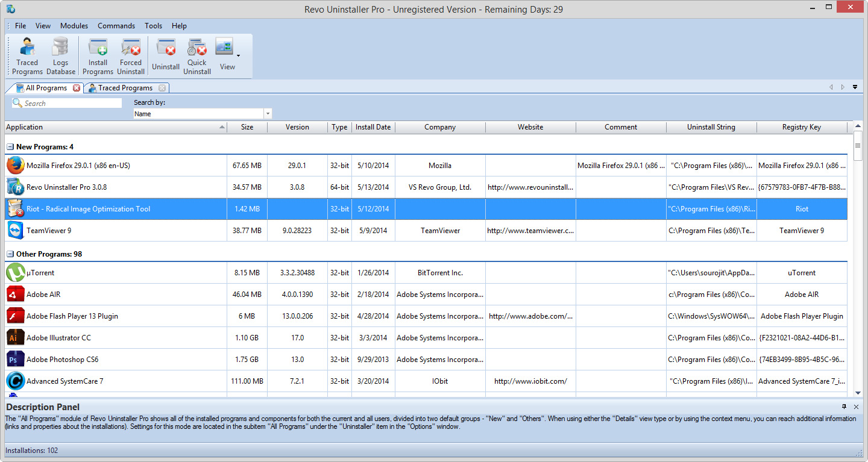Click the application icon in title bar

point(11,9)
